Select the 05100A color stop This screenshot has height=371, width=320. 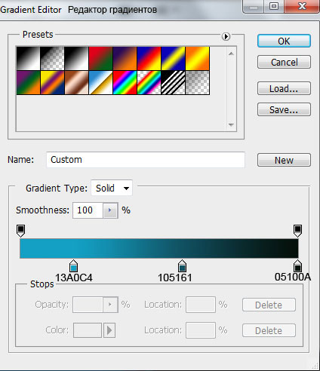pos(298,266)
